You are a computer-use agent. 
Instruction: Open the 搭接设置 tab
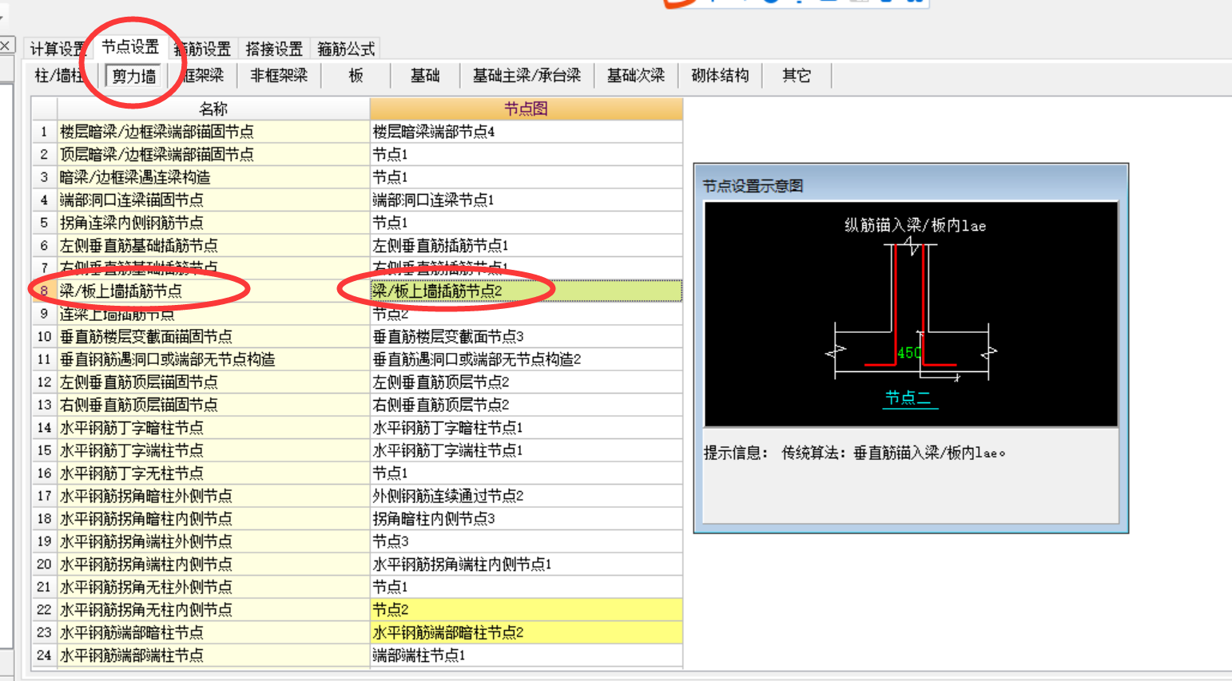[274, 49]
